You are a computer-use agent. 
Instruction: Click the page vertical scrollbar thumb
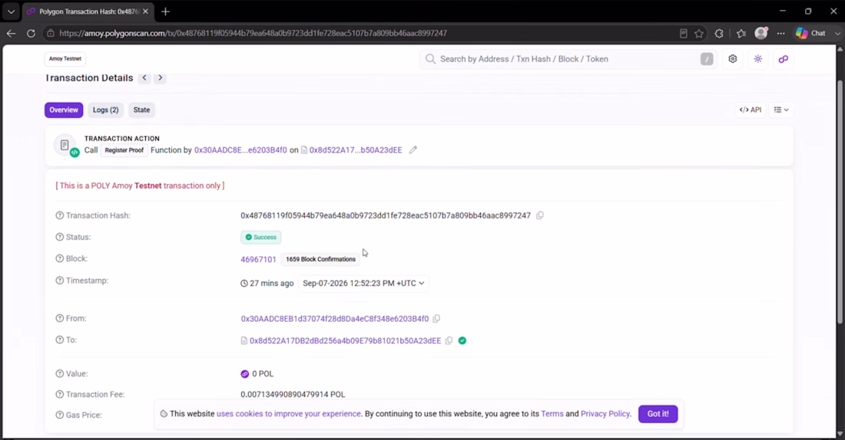pyautogui.click(x=840, y=202)
